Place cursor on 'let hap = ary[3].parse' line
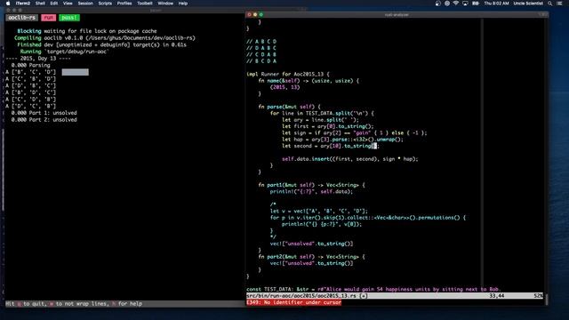The height and width of the screenshot is (320, 569). click(x=342, y=140)
